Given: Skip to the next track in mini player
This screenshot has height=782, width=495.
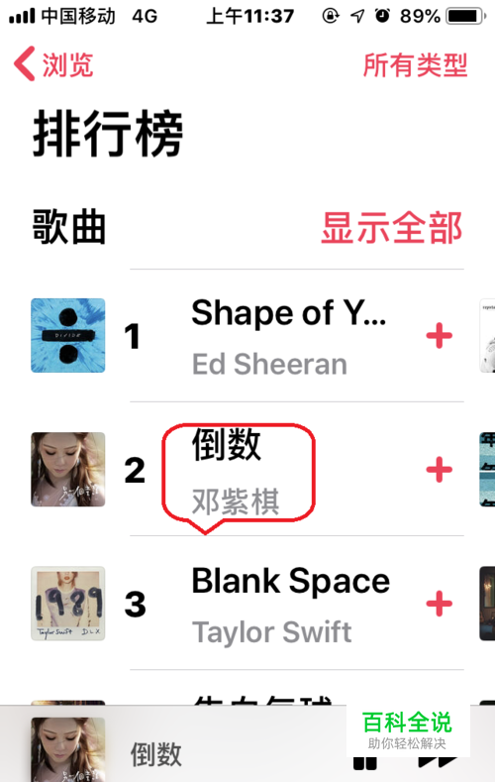Looking at the screenshot, I should click(x=439, y=763).
